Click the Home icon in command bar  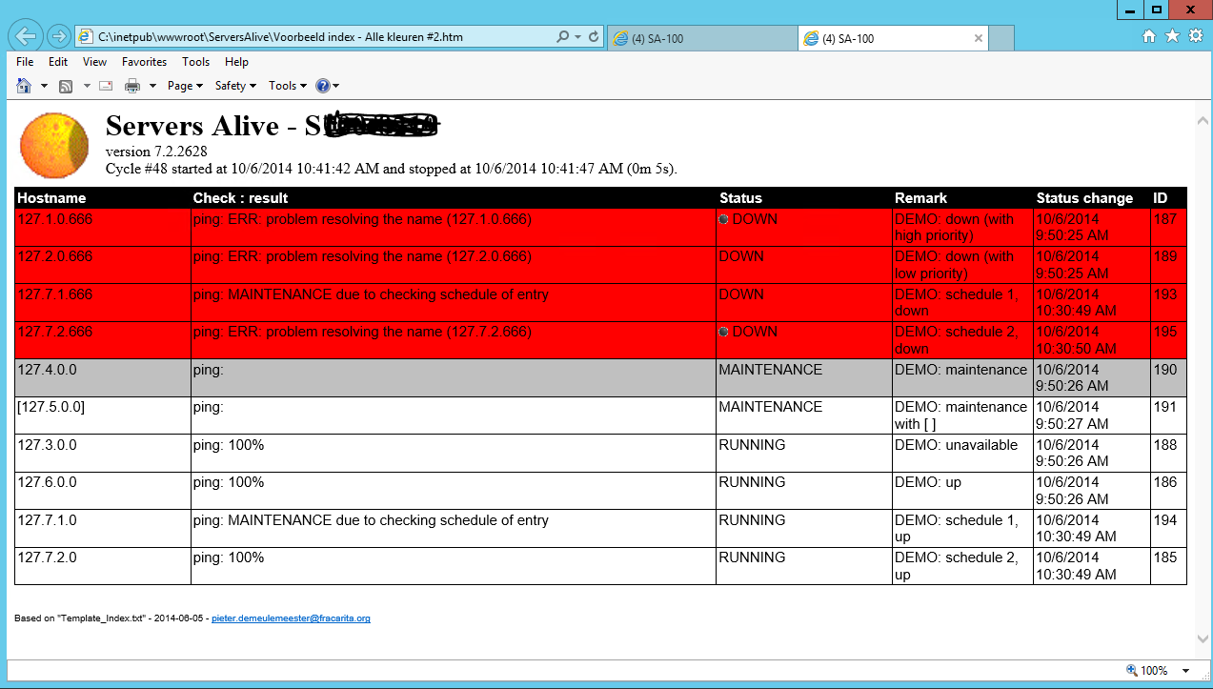coord(25,86)
